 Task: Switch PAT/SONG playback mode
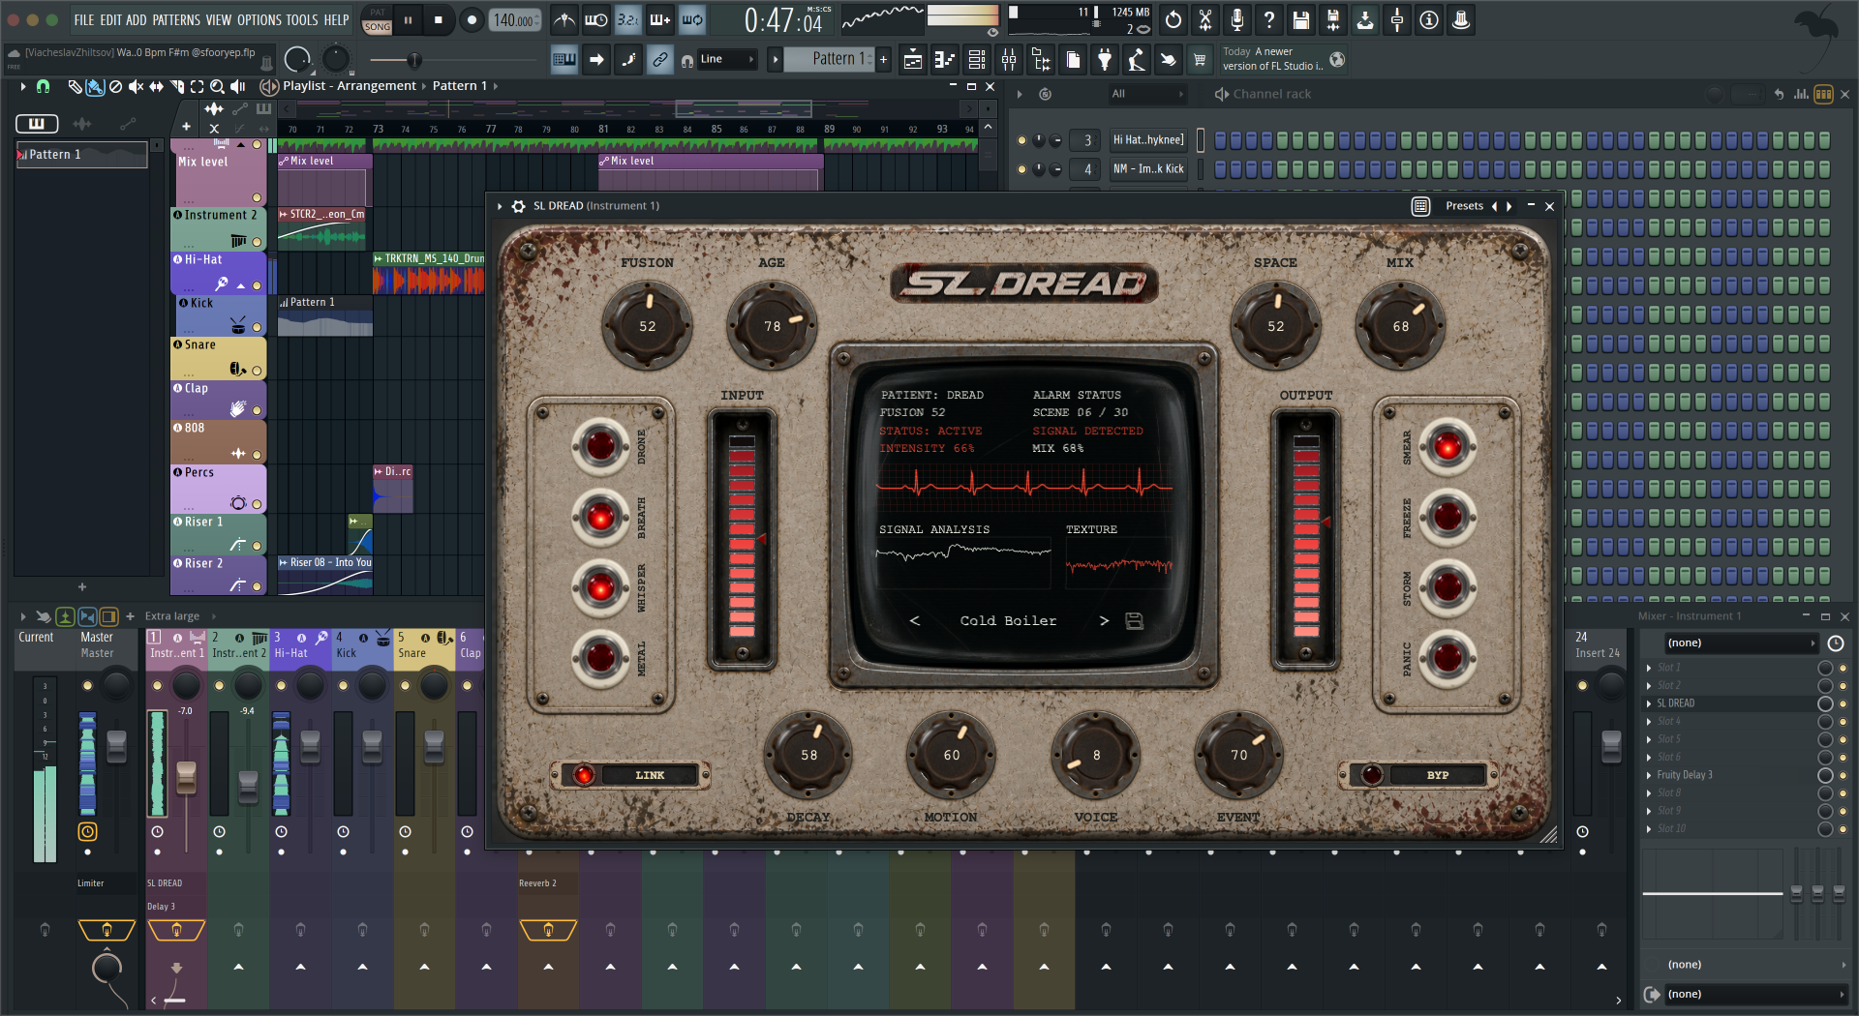click(378, 20)
